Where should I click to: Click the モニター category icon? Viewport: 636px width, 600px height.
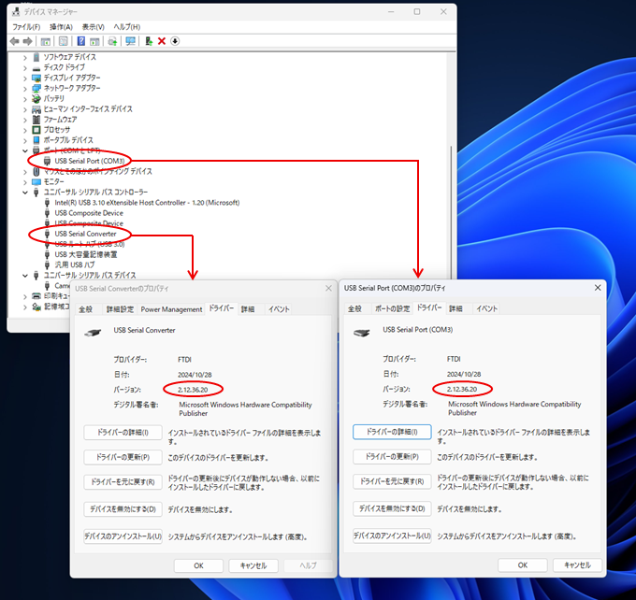[36, 181]
